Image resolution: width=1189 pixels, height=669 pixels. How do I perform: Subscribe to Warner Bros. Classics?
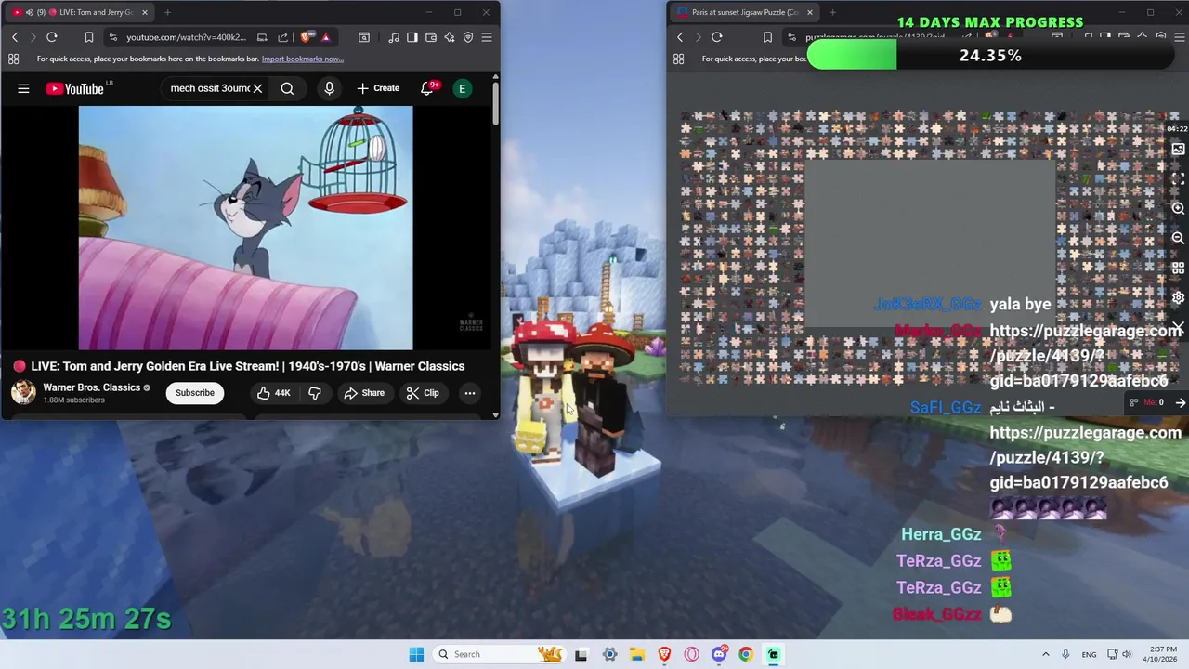coord(195,392)
